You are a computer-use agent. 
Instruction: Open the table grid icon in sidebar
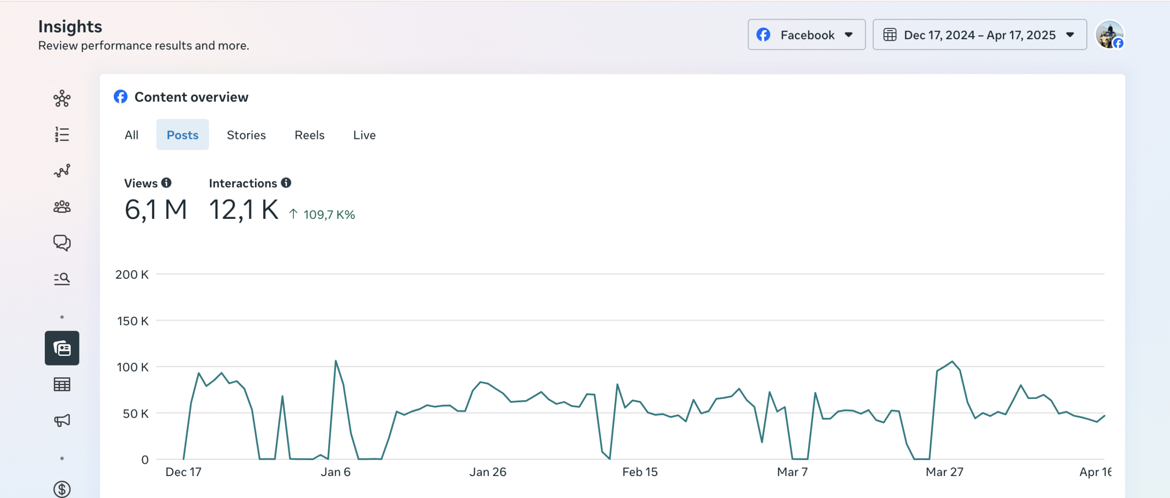click(x=62, y=384)
